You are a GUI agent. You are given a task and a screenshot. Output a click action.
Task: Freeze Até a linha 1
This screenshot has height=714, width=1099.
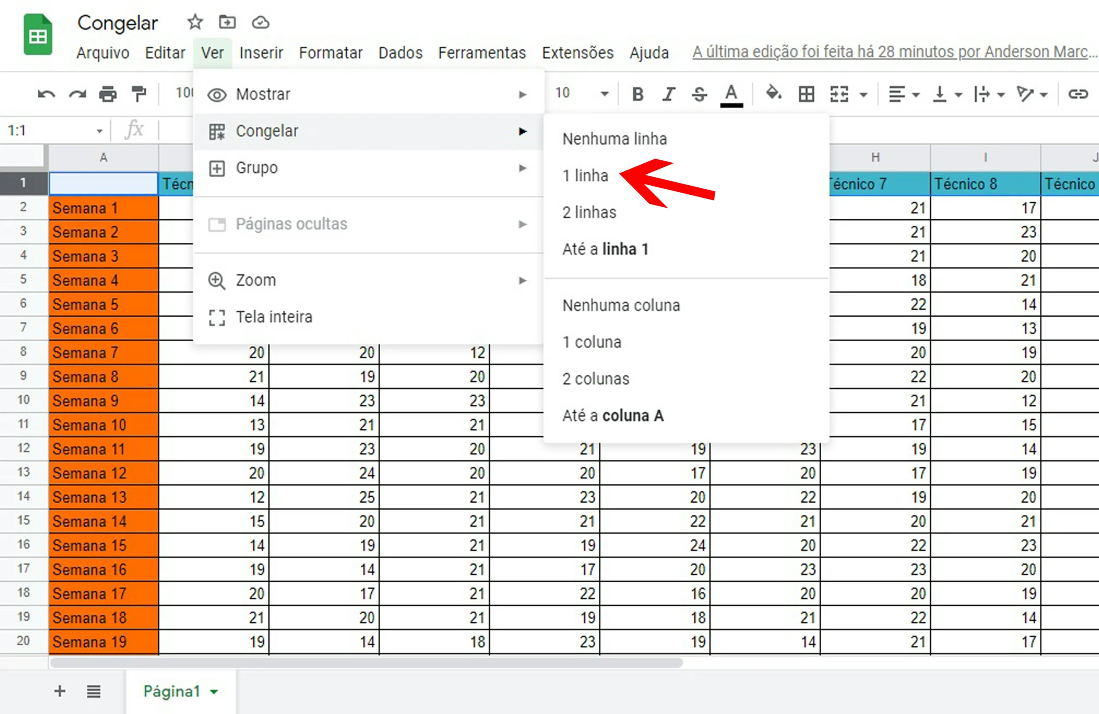coord(686,249)
